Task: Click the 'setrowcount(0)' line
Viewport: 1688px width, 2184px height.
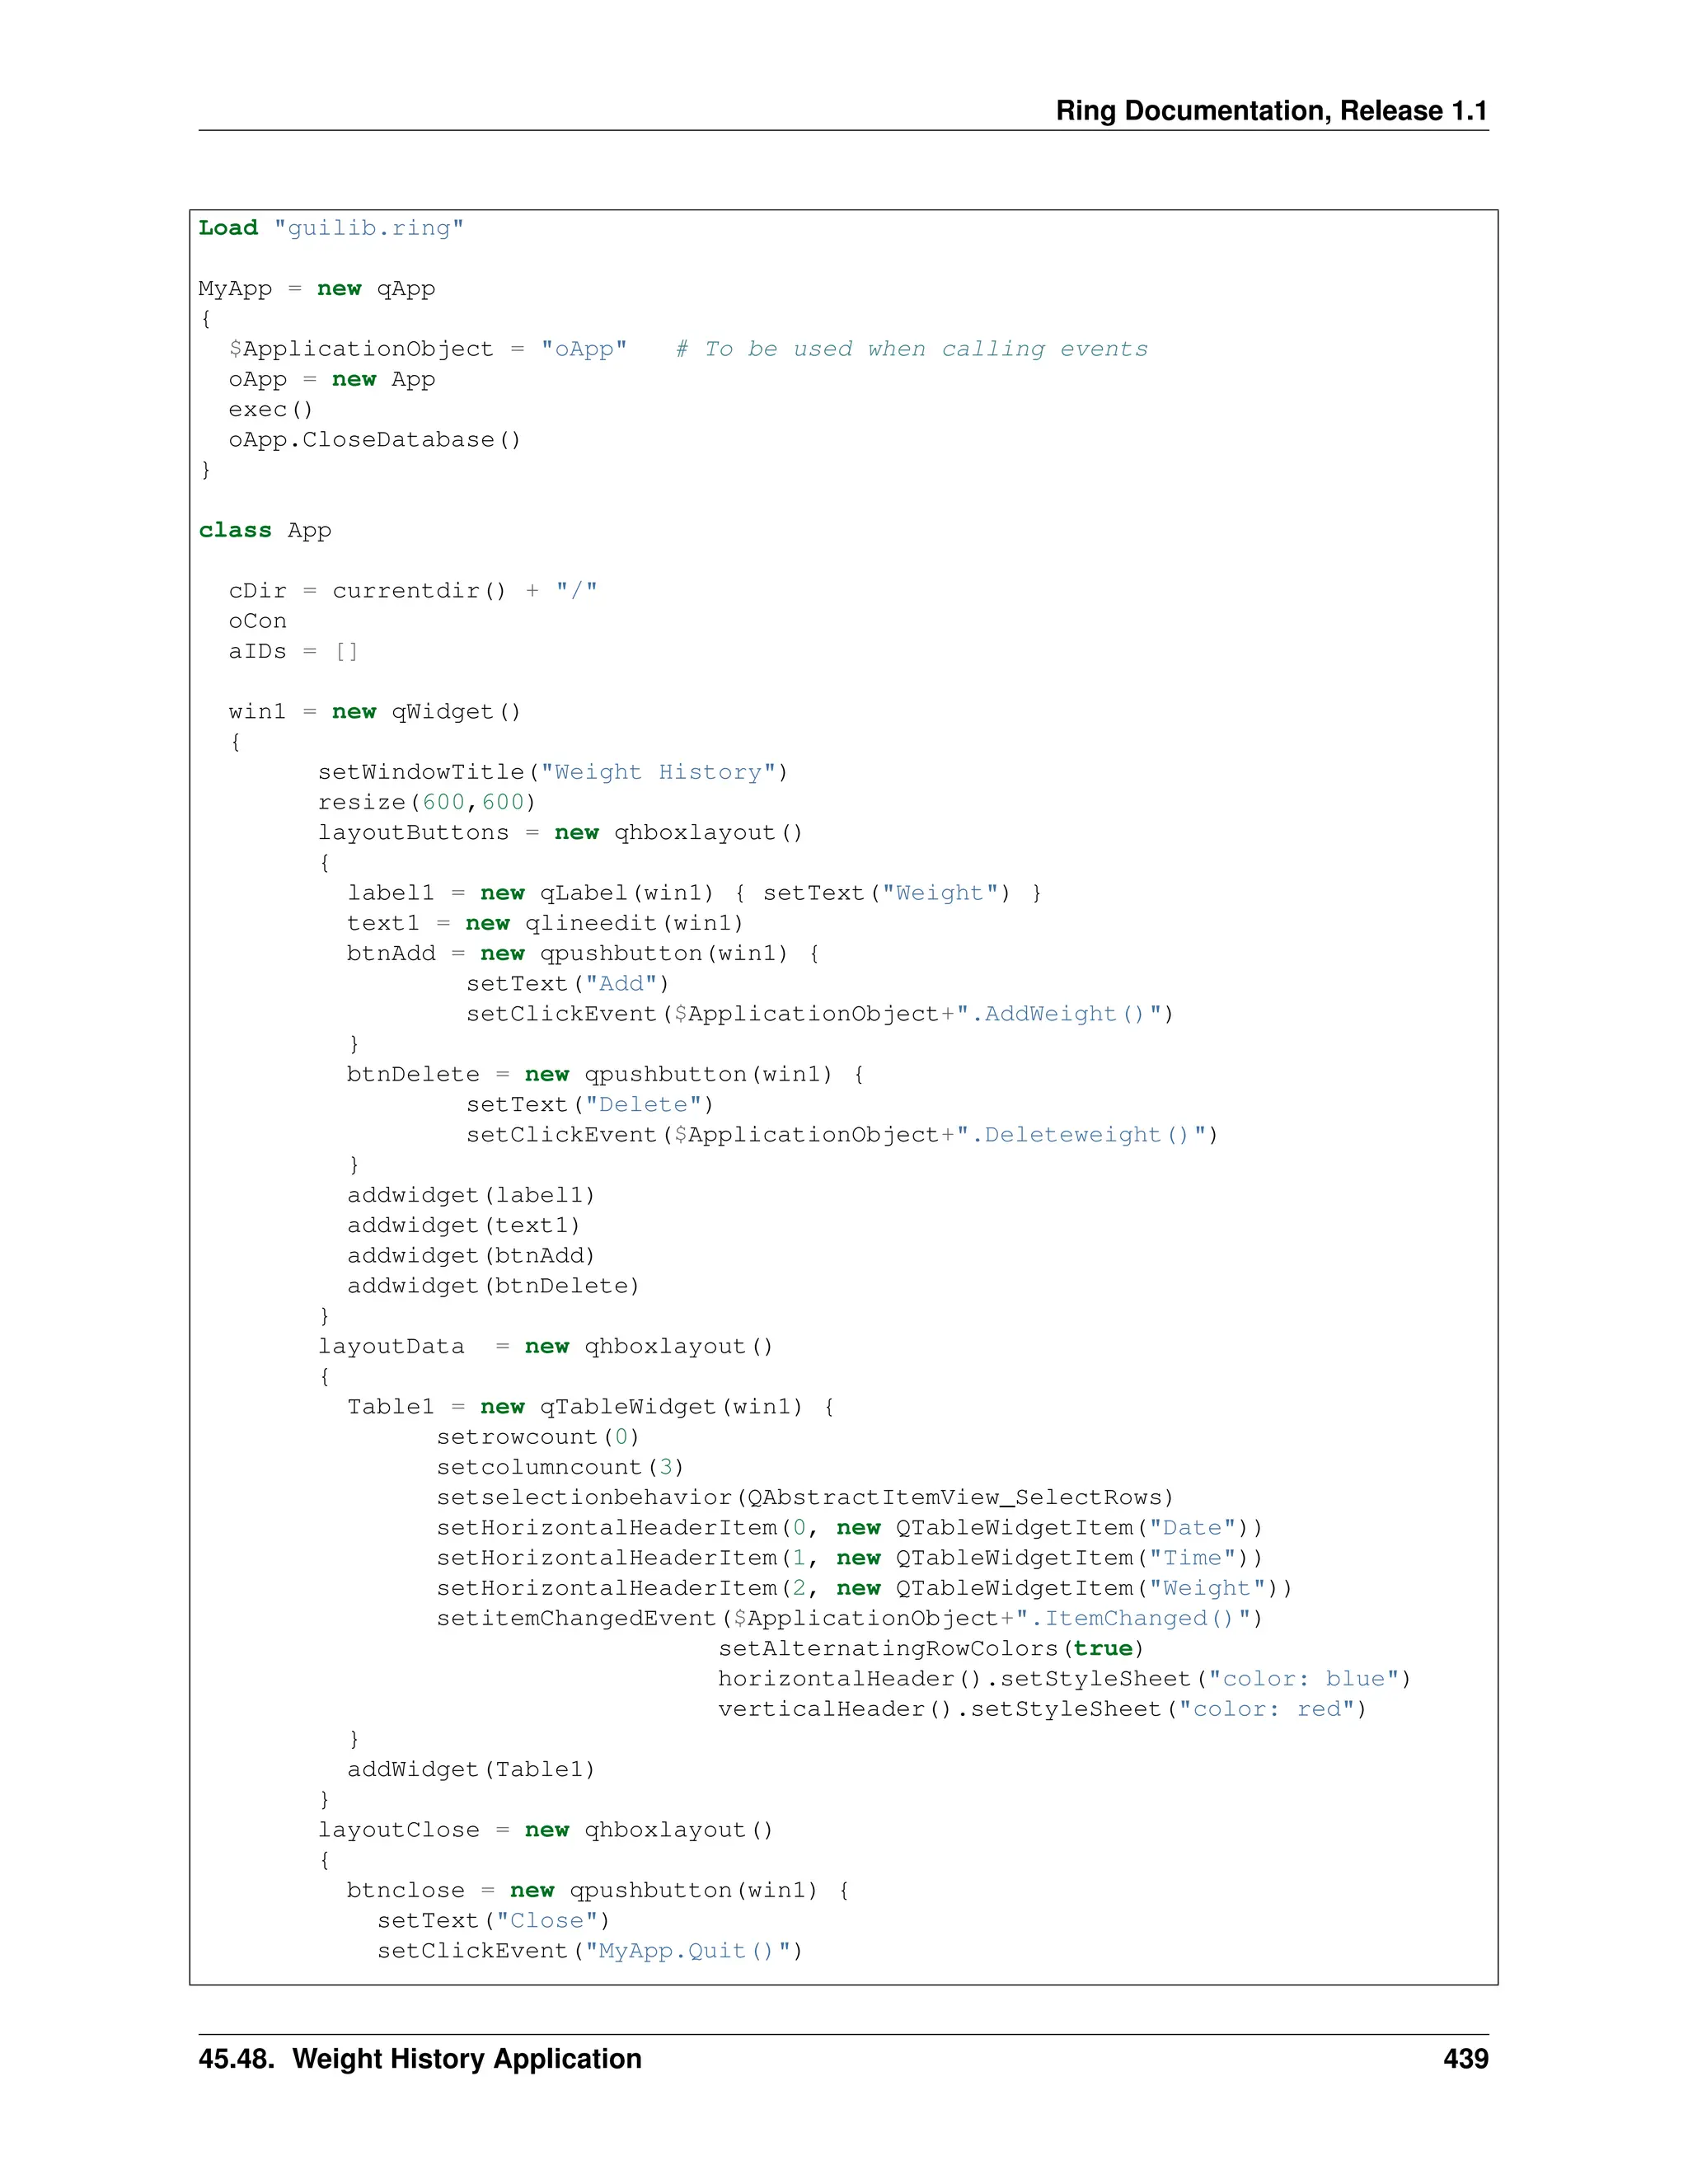Action: coord(538,1437)
